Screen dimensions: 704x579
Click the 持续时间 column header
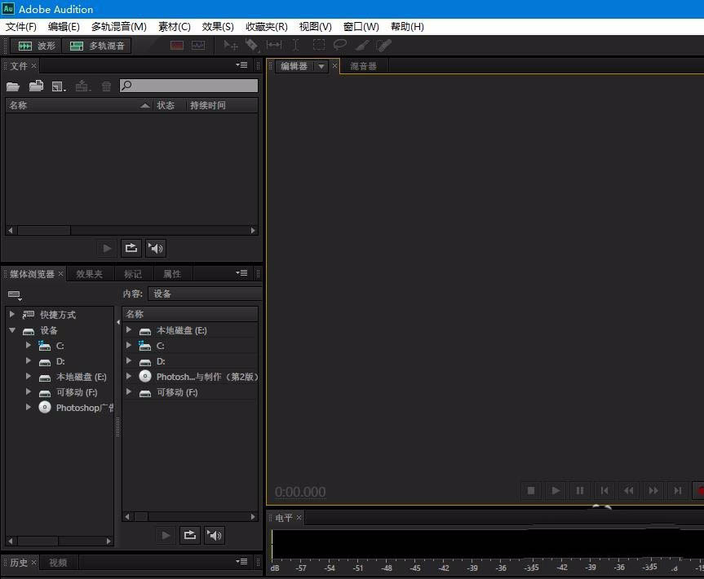[222, 105]
